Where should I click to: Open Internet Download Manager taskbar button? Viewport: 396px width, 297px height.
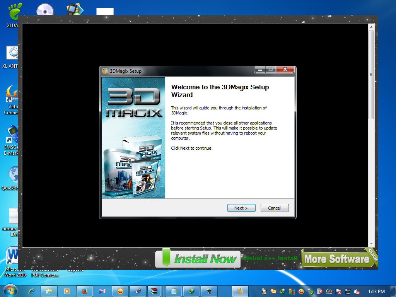click(191, 291)
